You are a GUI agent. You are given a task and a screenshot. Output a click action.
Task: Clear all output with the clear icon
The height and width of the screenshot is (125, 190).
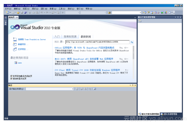pyautogui.click(x=90, y=89)
